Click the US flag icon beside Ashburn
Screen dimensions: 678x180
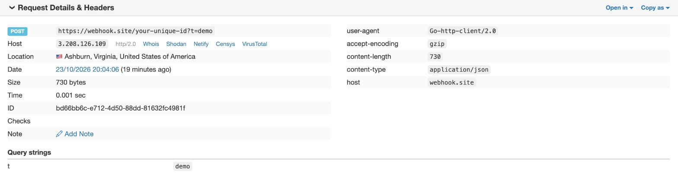tap(59, 57)
